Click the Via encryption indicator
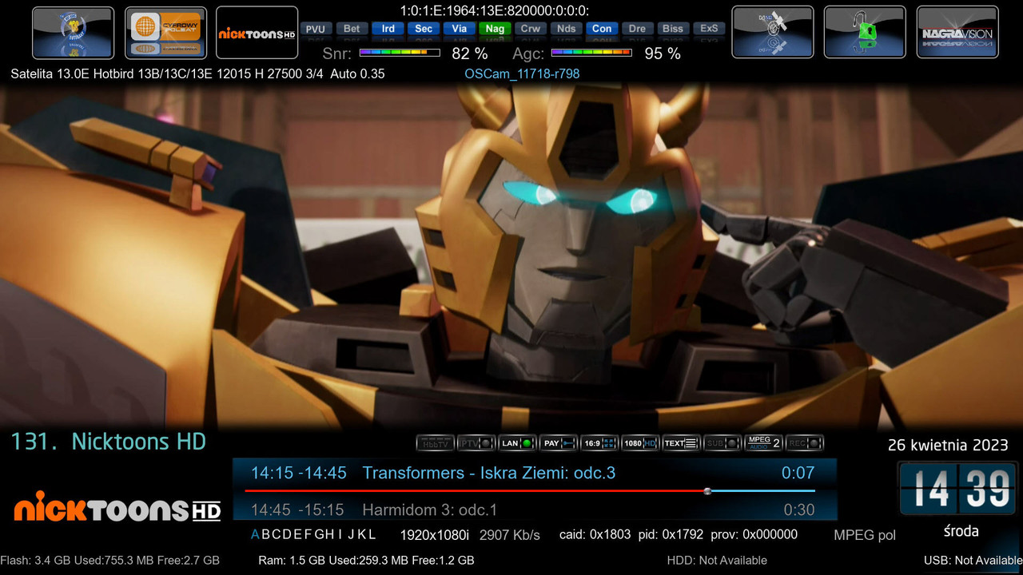1023x575 pixels. [x=459, y=29]
